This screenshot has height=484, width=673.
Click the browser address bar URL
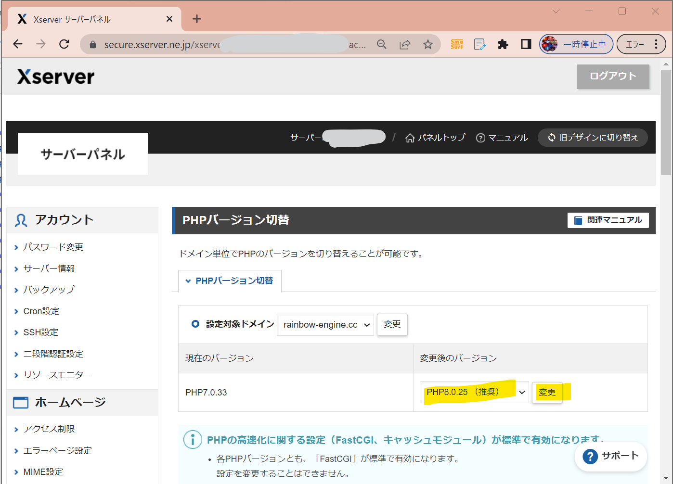pyautogui.click(x=235, y=45)
